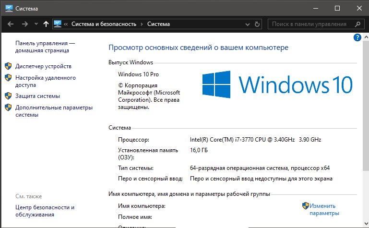The height and width of the screenshot is (228, 369).
Task: Open 'Центр безопасности и обслуживания' link
Action: (x=45, y=211)
